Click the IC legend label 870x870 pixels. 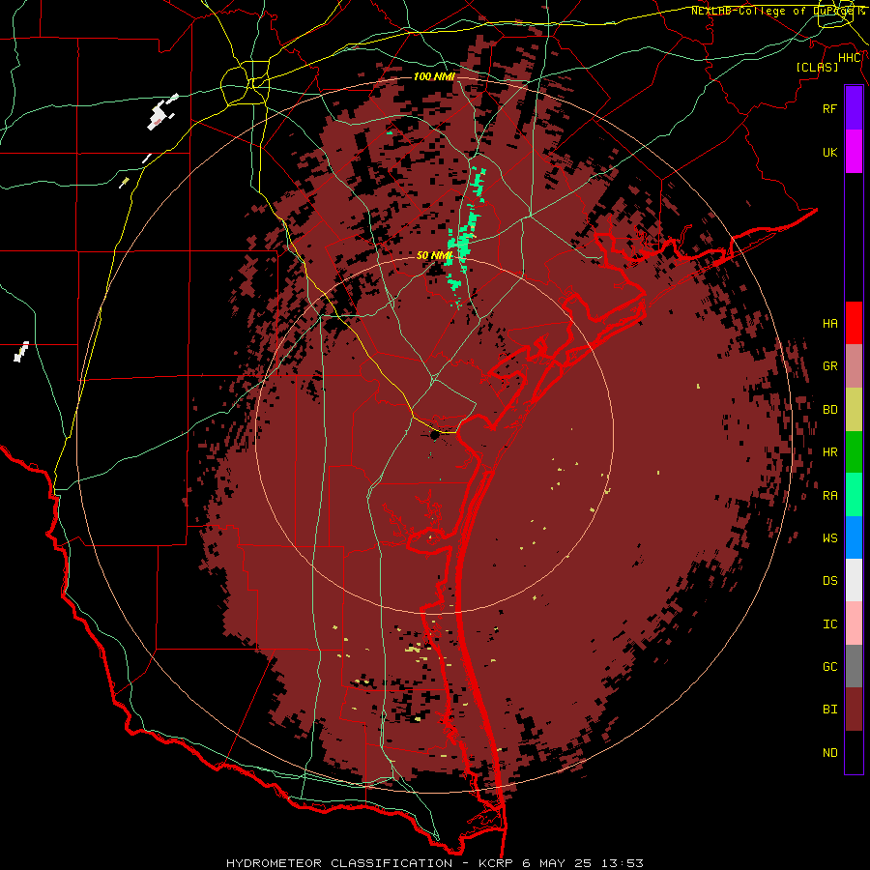pyautogui.click(x=830, y=624)
